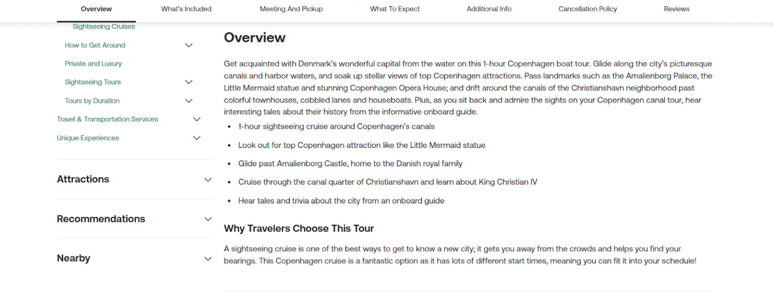The width and height of the screenshot is (774, 302).
Task: Switch to the Reviews tab
Action: click(x=676, y=9)
